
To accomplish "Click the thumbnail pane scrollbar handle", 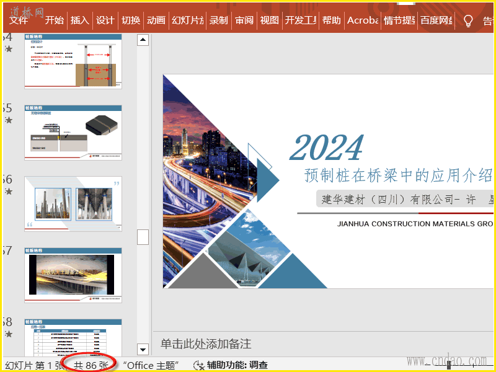I will [143, 237].
